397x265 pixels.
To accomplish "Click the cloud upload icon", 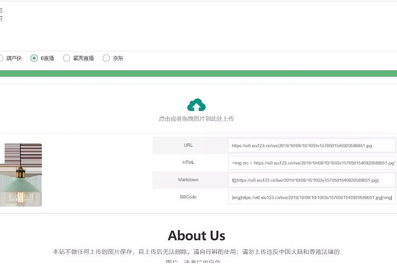I will coord(196,105).
